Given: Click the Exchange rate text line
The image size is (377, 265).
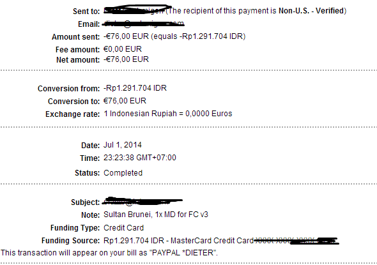Looking at the screenshot, I should pyautogui.click(x=168, y=114).
